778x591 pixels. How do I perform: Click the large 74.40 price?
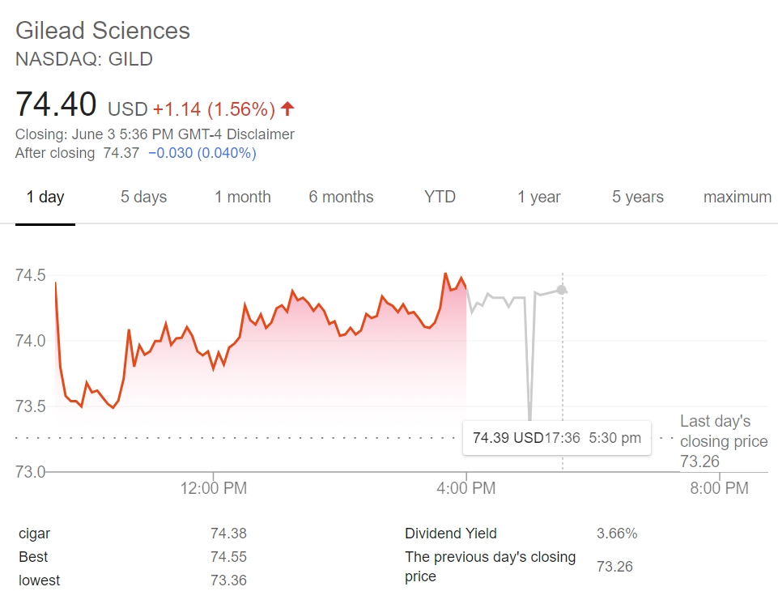point(56,105)
